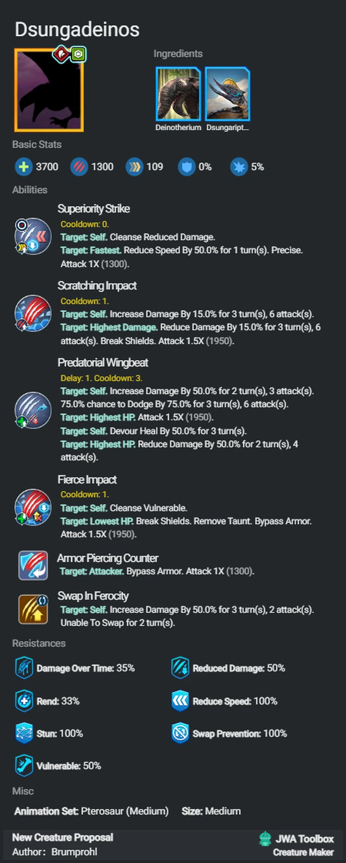Viewport: 346px width, 863px height.
Task: Click the Scratching Impact ability icon
Action: (33, 313)
